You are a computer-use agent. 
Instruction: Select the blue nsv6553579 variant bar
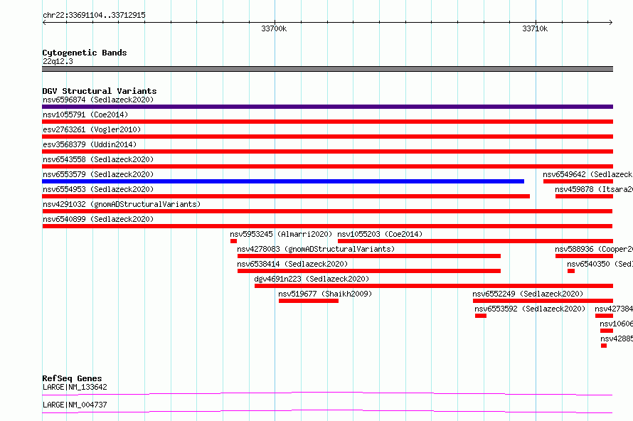click(283, 181)
